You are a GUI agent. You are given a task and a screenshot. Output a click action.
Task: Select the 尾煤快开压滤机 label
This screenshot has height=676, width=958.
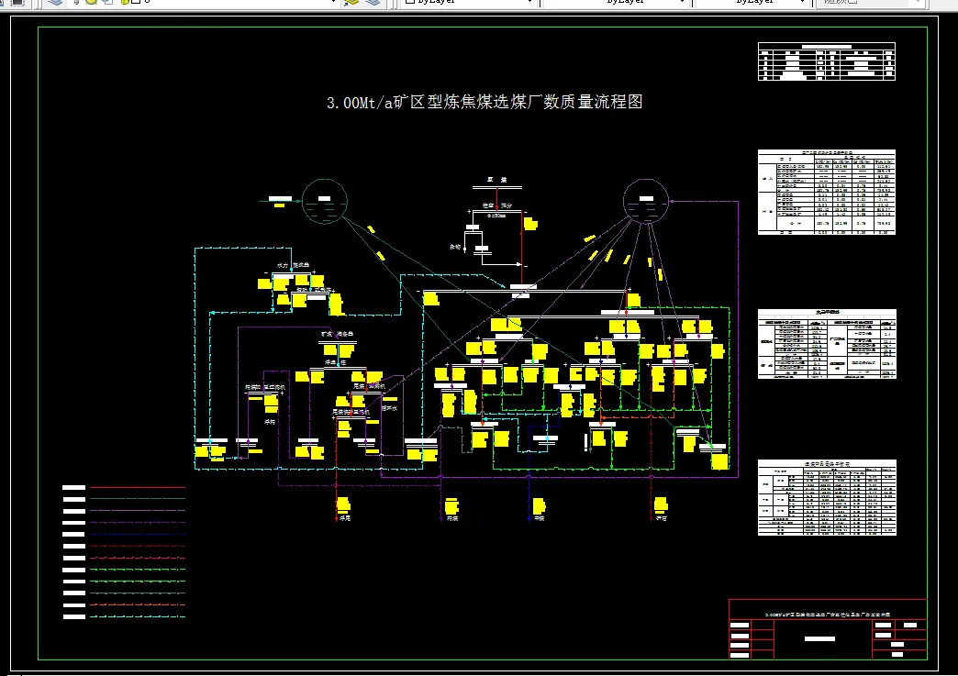pos(351,412)
